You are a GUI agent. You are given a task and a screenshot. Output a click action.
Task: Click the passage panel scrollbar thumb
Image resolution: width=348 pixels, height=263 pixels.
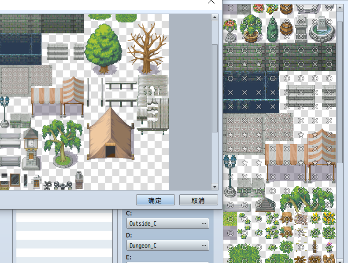pyautogui.click(x=340, y=92)
